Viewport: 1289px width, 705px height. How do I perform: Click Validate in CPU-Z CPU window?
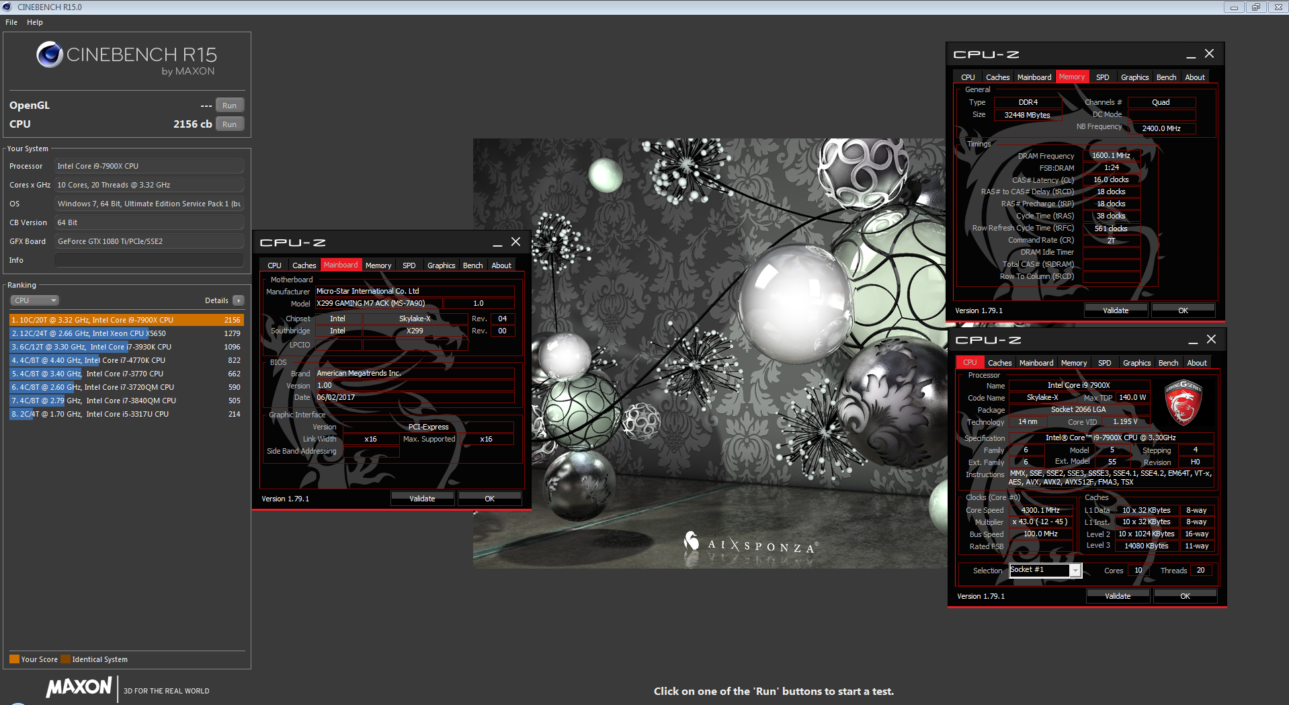click(x=1118, y=596)
